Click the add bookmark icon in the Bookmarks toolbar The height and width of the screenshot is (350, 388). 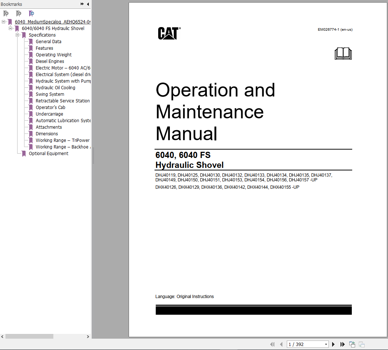pos(19,14)
